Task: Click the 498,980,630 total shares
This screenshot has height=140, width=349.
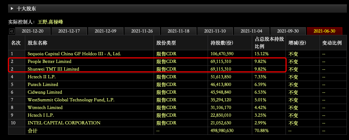Action: click(x=222, y=131)
